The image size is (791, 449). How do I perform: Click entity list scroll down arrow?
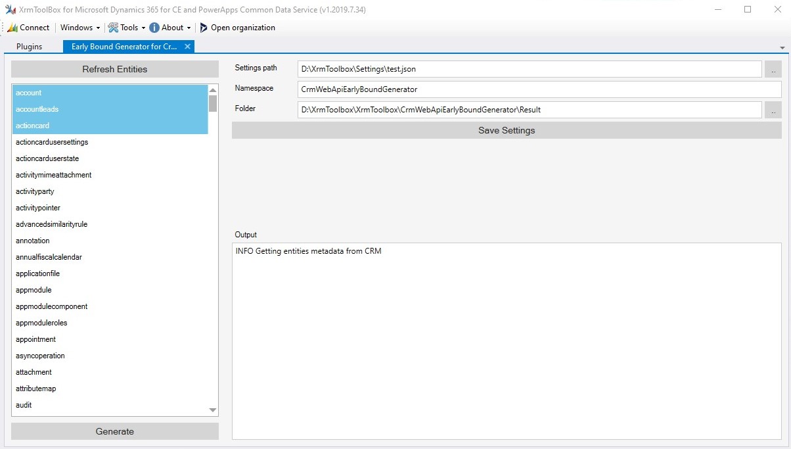(x=213, y=410)
